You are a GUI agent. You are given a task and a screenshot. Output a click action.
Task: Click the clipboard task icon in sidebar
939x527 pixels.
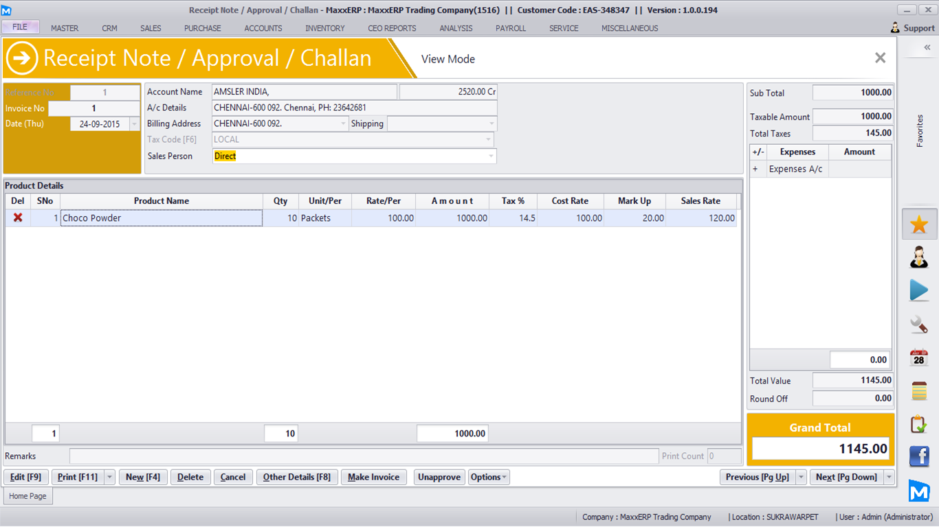(x=919, y=424)
